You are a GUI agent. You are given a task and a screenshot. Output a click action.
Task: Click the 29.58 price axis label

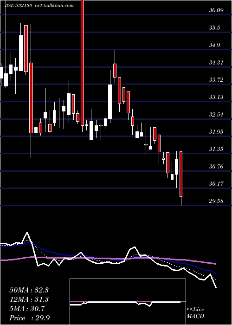[216, 201]
